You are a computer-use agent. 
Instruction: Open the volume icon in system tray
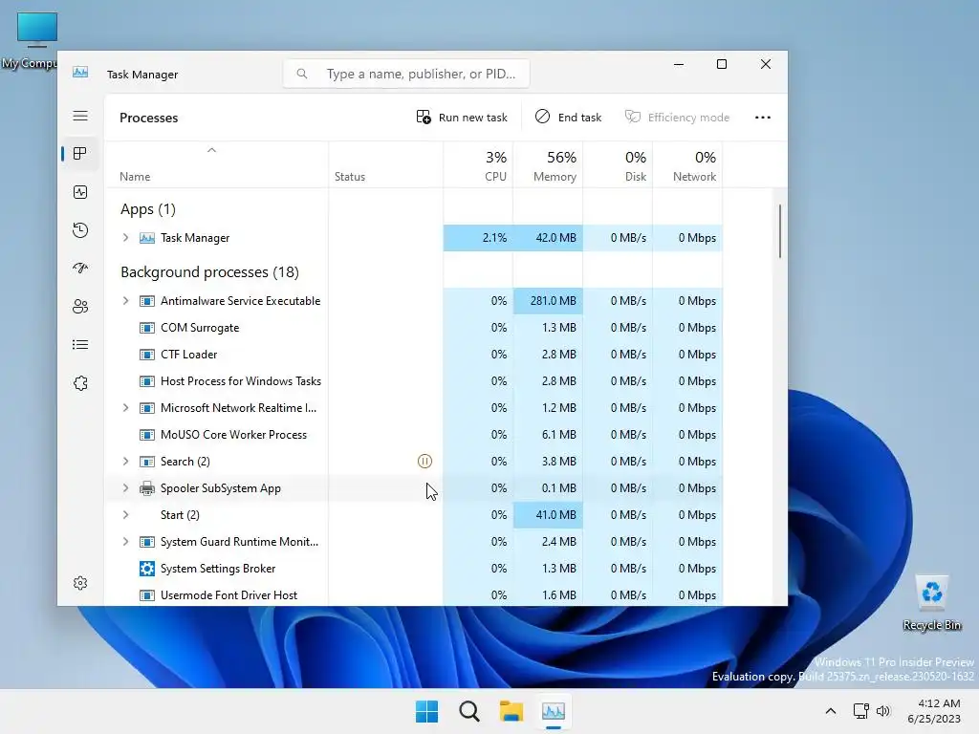point(883,711)
